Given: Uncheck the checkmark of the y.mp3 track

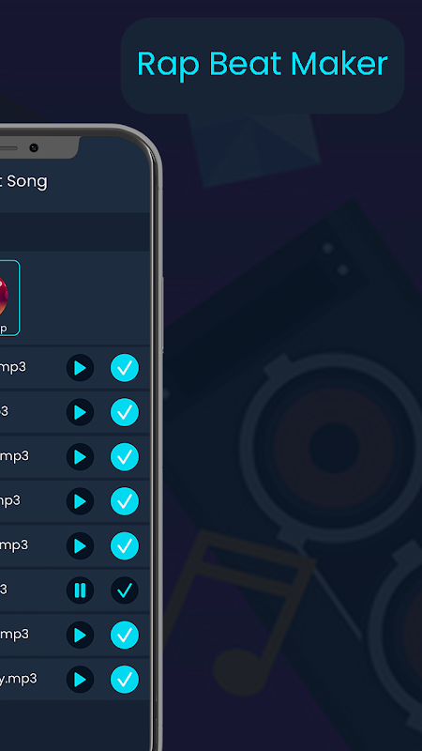Looking at the screenshot, I should [x=125, y=680].
